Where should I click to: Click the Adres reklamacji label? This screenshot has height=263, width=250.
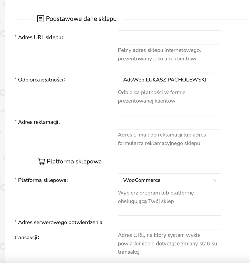38,122
